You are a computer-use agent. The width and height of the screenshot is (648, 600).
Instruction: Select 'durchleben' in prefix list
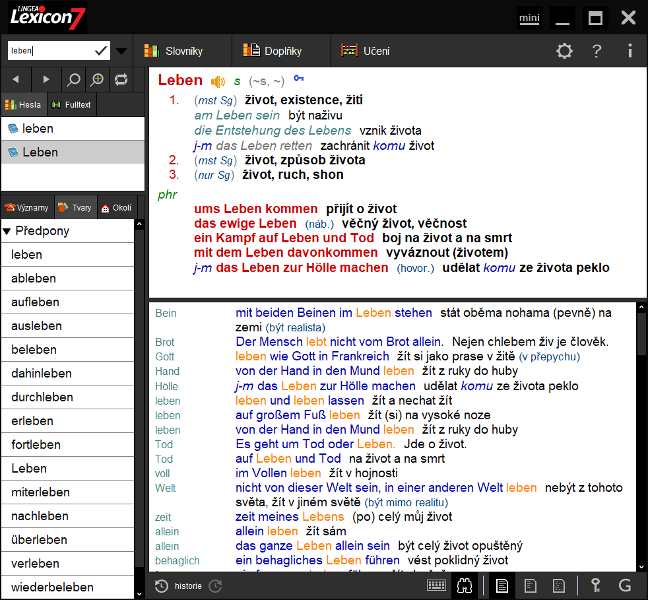point(68,397)
